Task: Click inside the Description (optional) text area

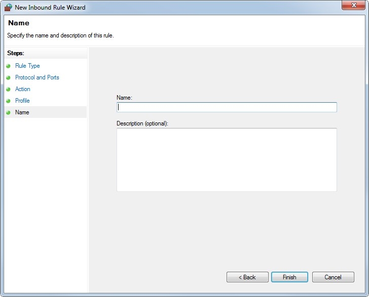Action: tap(227, 160)
